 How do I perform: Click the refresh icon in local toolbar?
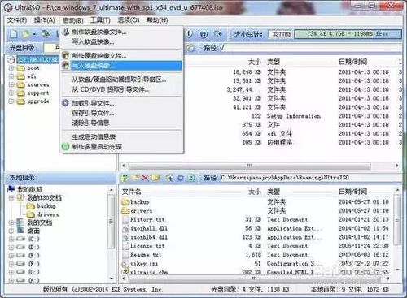[x=191, y=178]
